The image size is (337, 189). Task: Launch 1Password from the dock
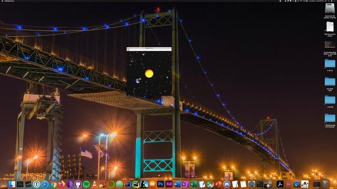pos(36,184)
